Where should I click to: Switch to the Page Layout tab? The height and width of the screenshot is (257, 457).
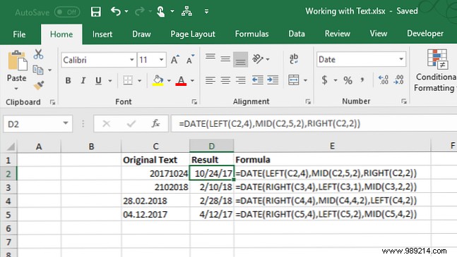pos(193,35)
